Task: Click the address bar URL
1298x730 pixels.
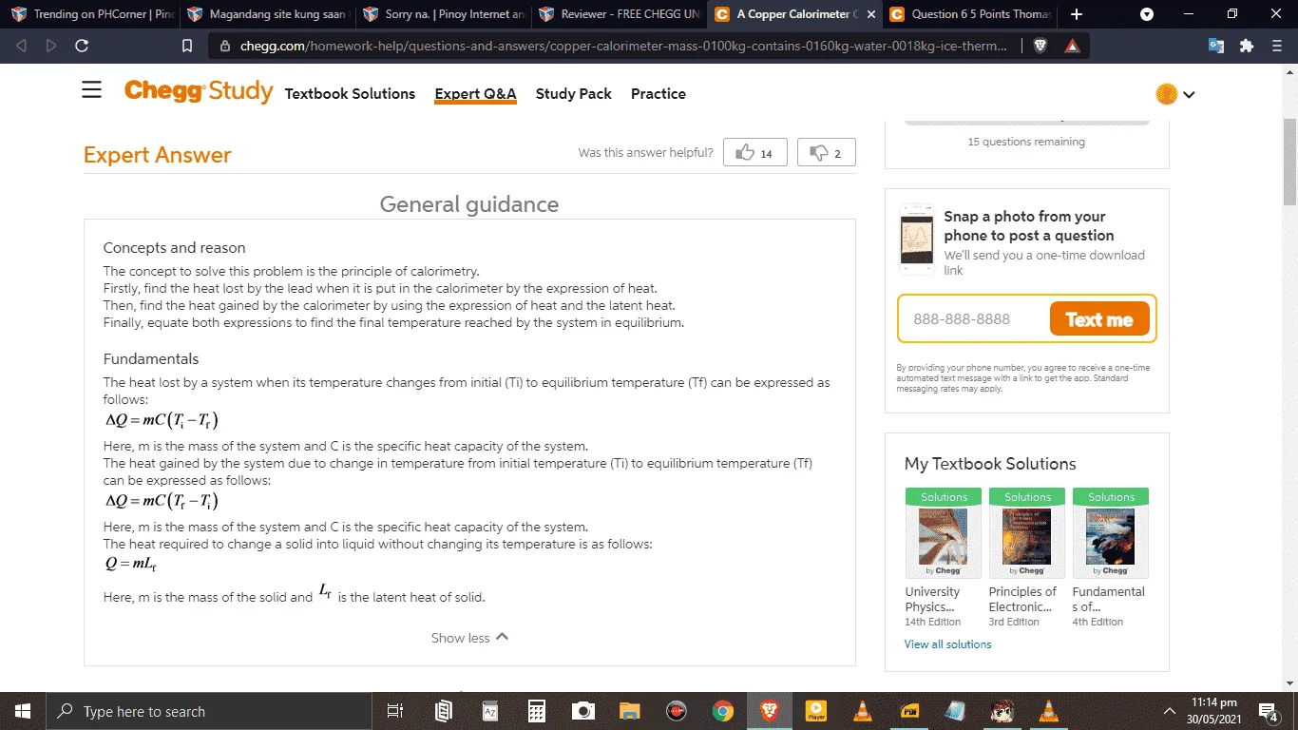Action: click(x=622, y=46)
